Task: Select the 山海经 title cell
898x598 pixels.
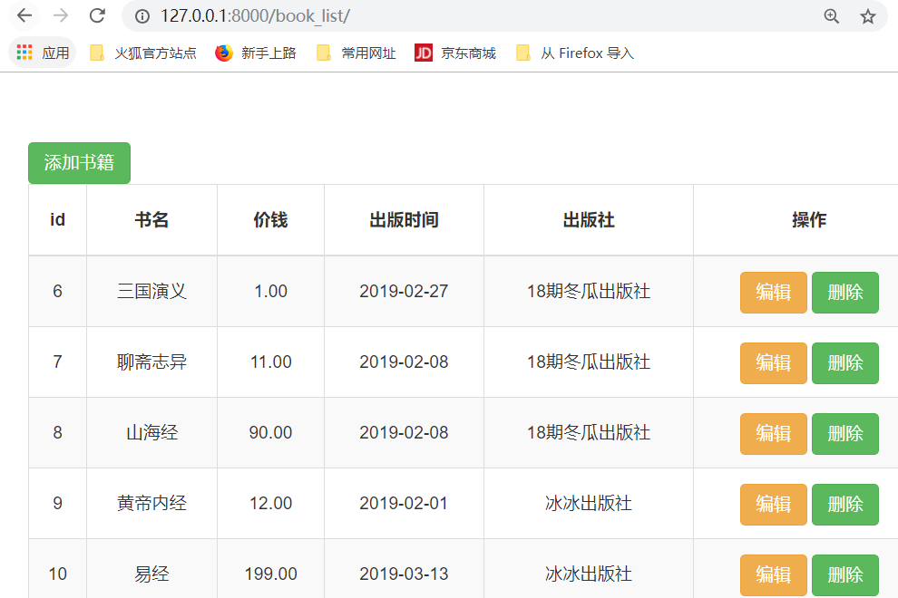Action: 151,432
